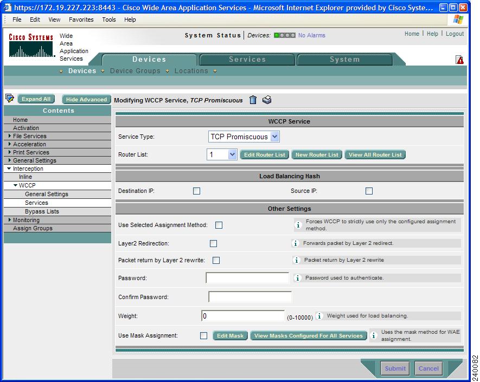Click Edit Router List button
Screen dimensions: 480x382
(x=265, y=155)
